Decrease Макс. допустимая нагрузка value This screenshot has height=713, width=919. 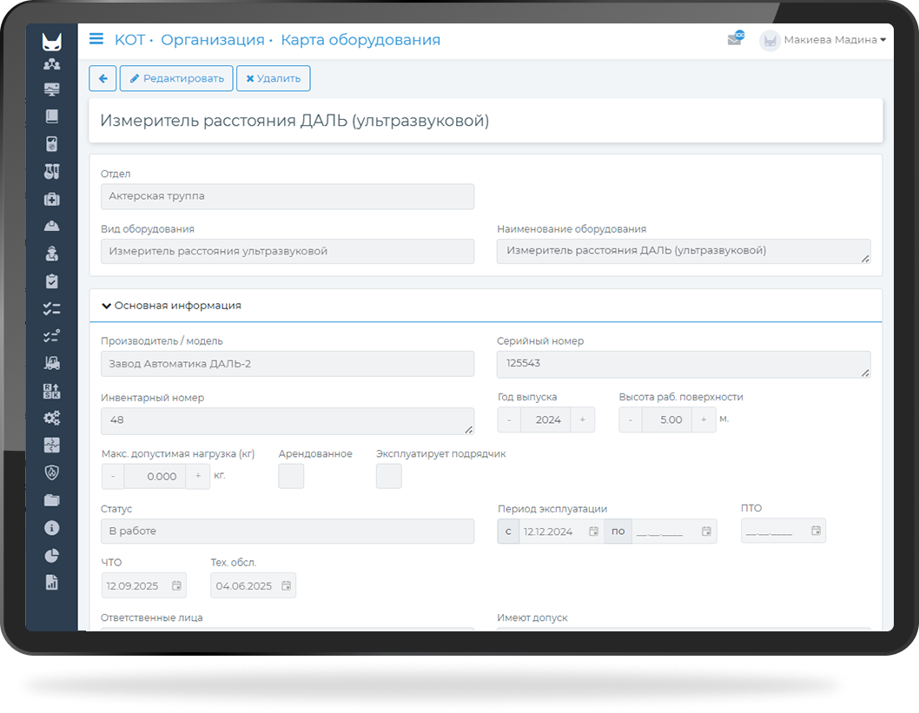pyautogui.click(x=113, y=476)
